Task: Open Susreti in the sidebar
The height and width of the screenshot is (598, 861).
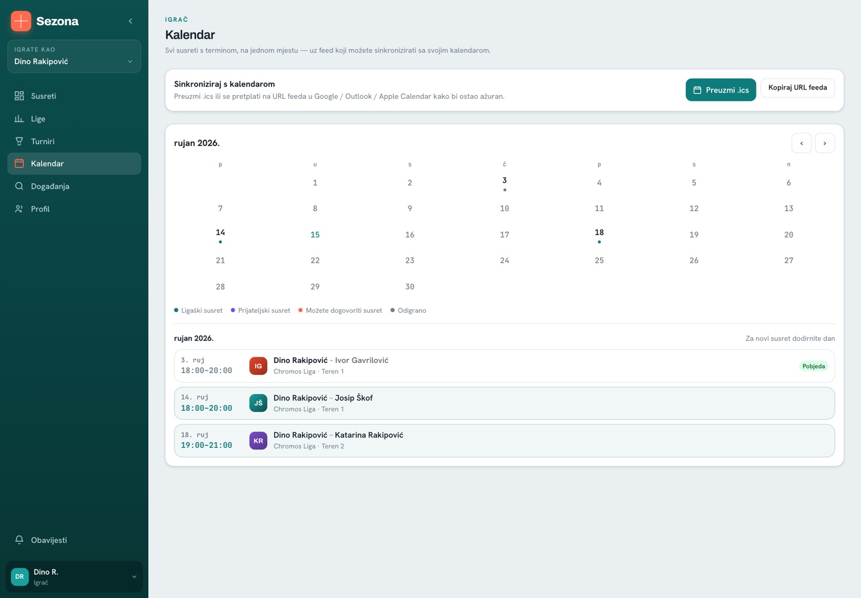Action: pos(74,96)
